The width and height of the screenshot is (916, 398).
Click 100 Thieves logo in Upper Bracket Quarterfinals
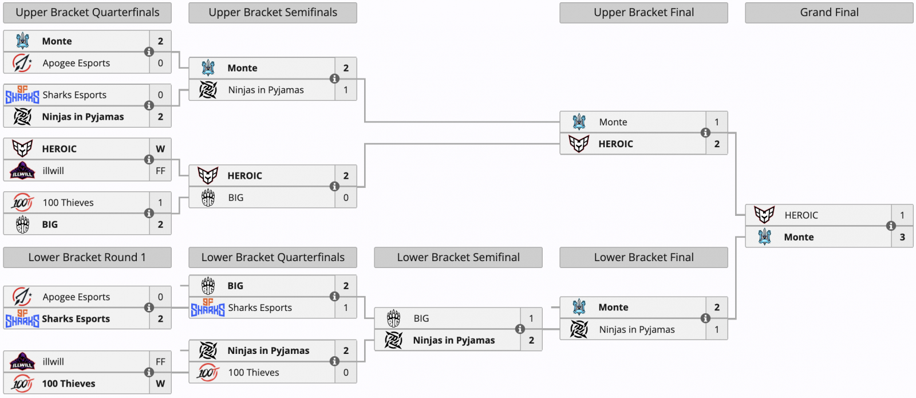(22, 203)
